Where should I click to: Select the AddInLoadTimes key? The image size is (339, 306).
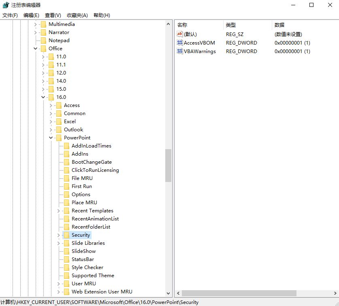tap(92, 146)
